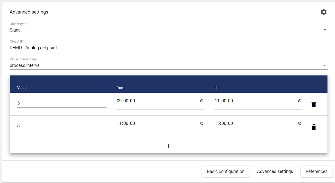Click the value field containing 8
335x183 pixels.
click(x=61, y=126)
